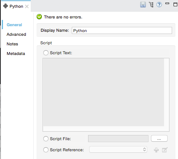
Task: Click inside the Script Text area
Action: [x=106, y=95]
